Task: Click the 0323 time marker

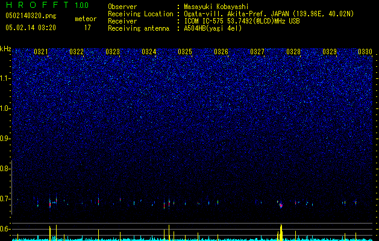Action: pos(113,52)
